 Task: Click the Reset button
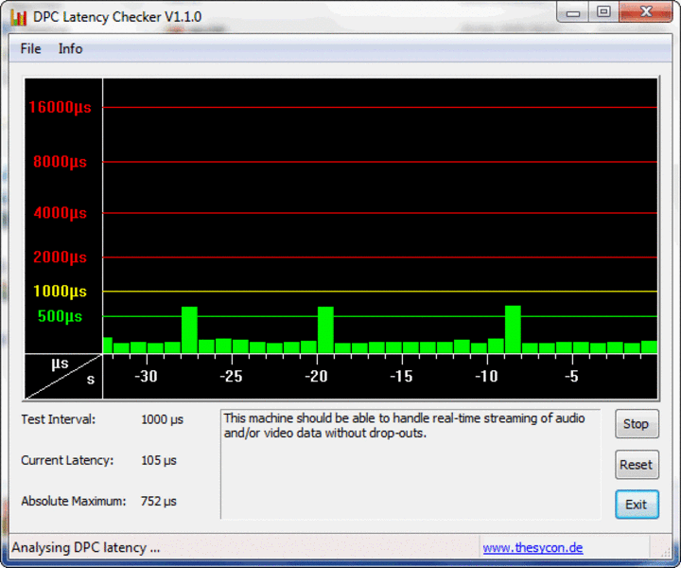637,465
